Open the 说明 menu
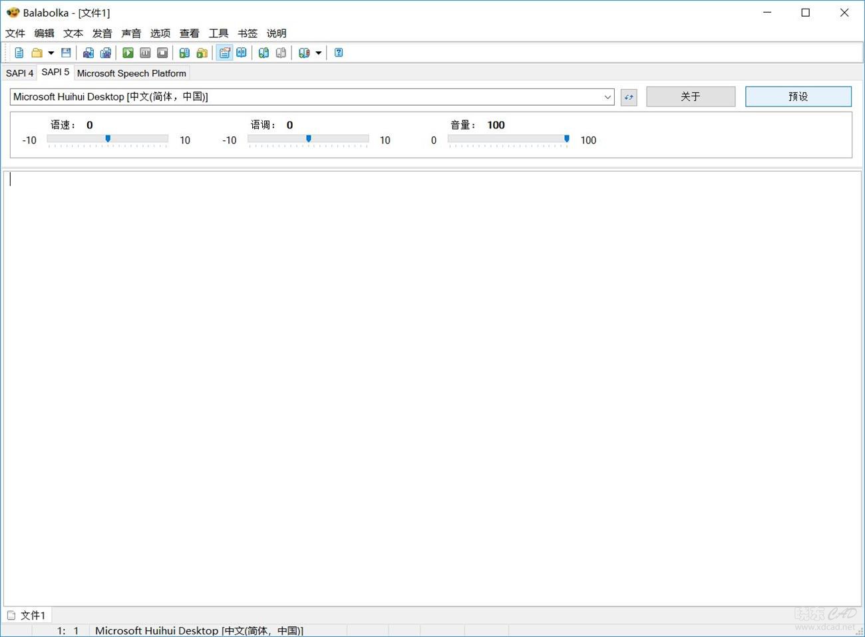 click(277, 33)
